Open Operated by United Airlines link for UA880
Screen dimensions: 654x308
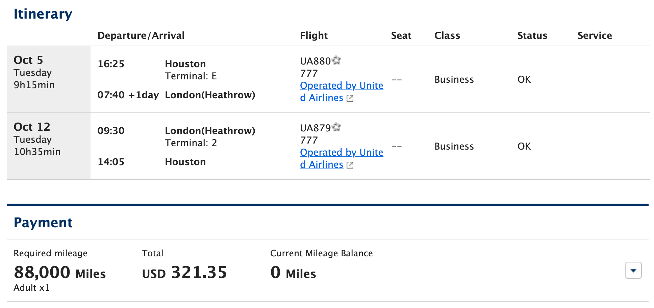342,92
